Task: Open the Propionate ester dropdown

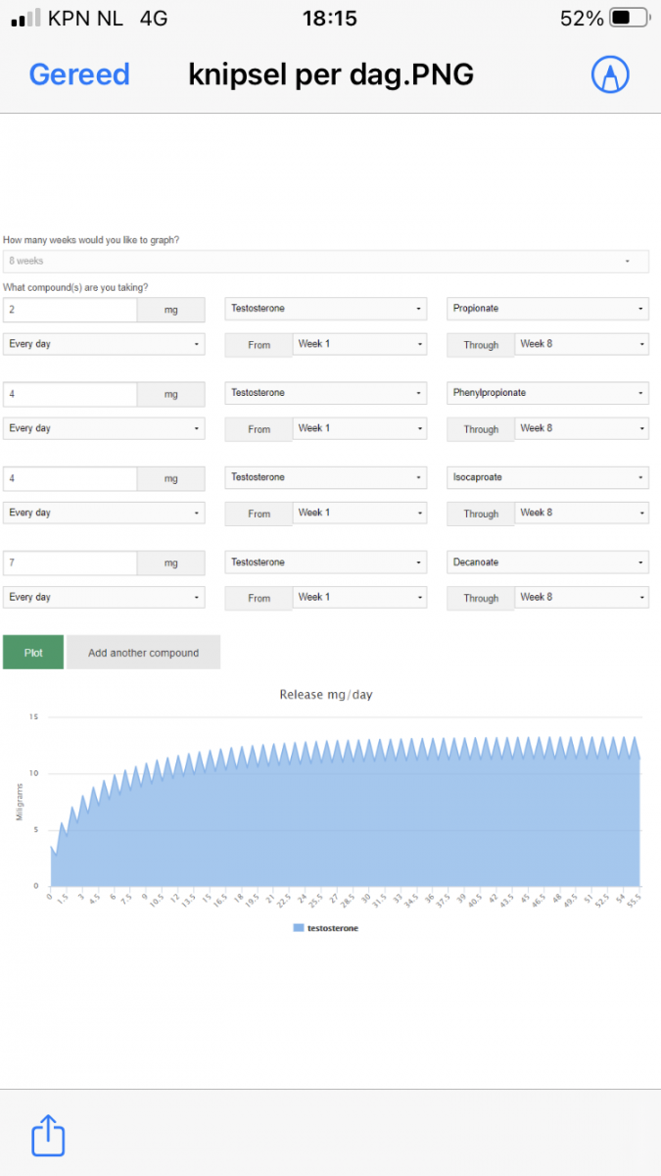Action: point(547,309)
